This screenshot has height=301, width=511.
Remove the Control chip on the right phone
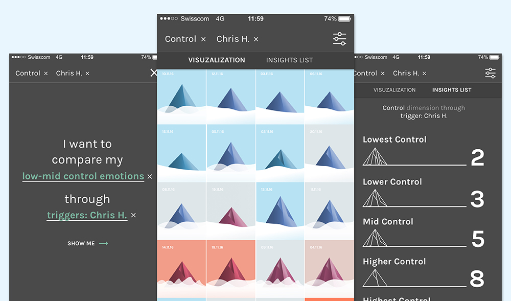point(383,74)
